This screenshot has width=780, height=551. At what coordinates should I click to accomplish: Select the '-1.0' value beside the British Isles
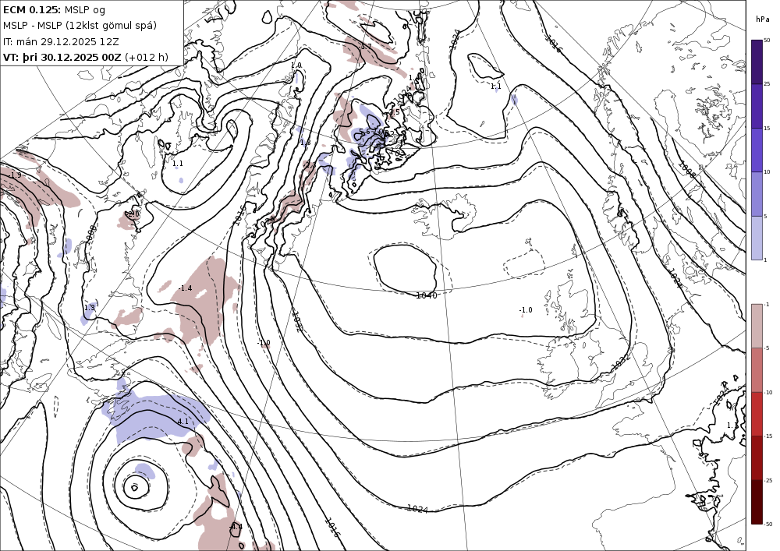pos(526,310)
